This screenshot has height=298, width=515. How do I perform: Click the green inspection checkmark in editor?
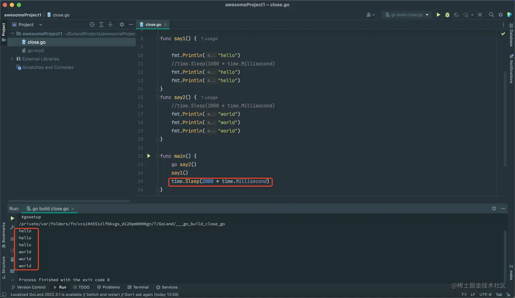click(503, 34)
